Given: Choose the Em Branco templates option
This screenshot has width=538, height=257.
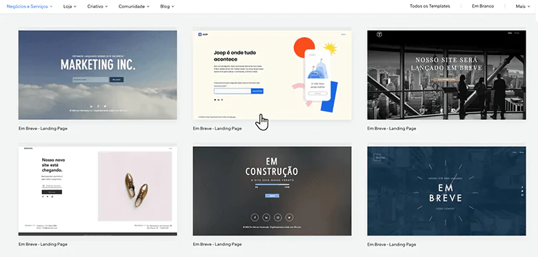Looking at the screenshot, I should pos(483,6).
